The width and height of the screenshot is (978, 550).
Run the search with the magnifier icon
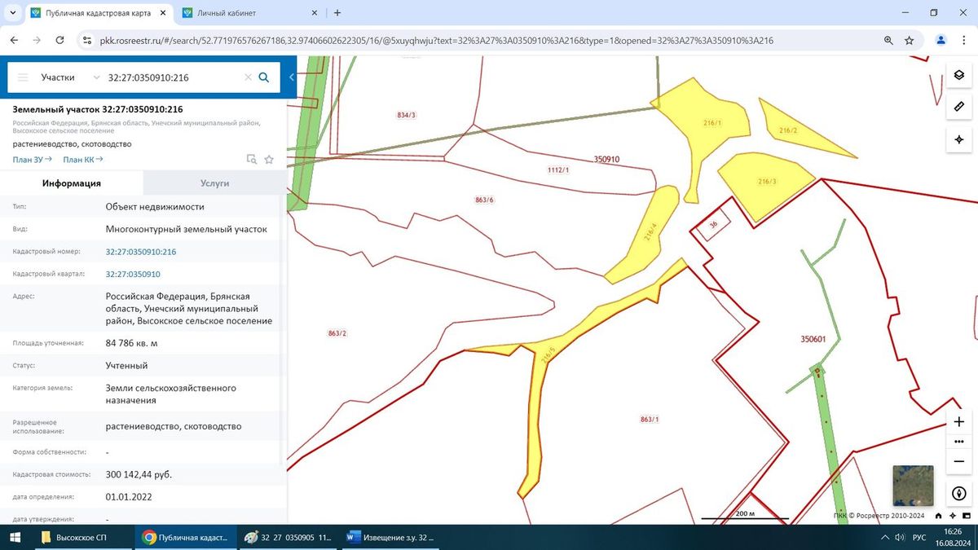(264, 77)
